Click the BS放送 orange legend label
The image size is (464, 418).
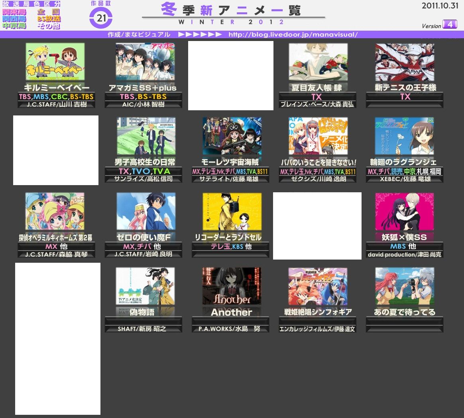click(49, 19)
